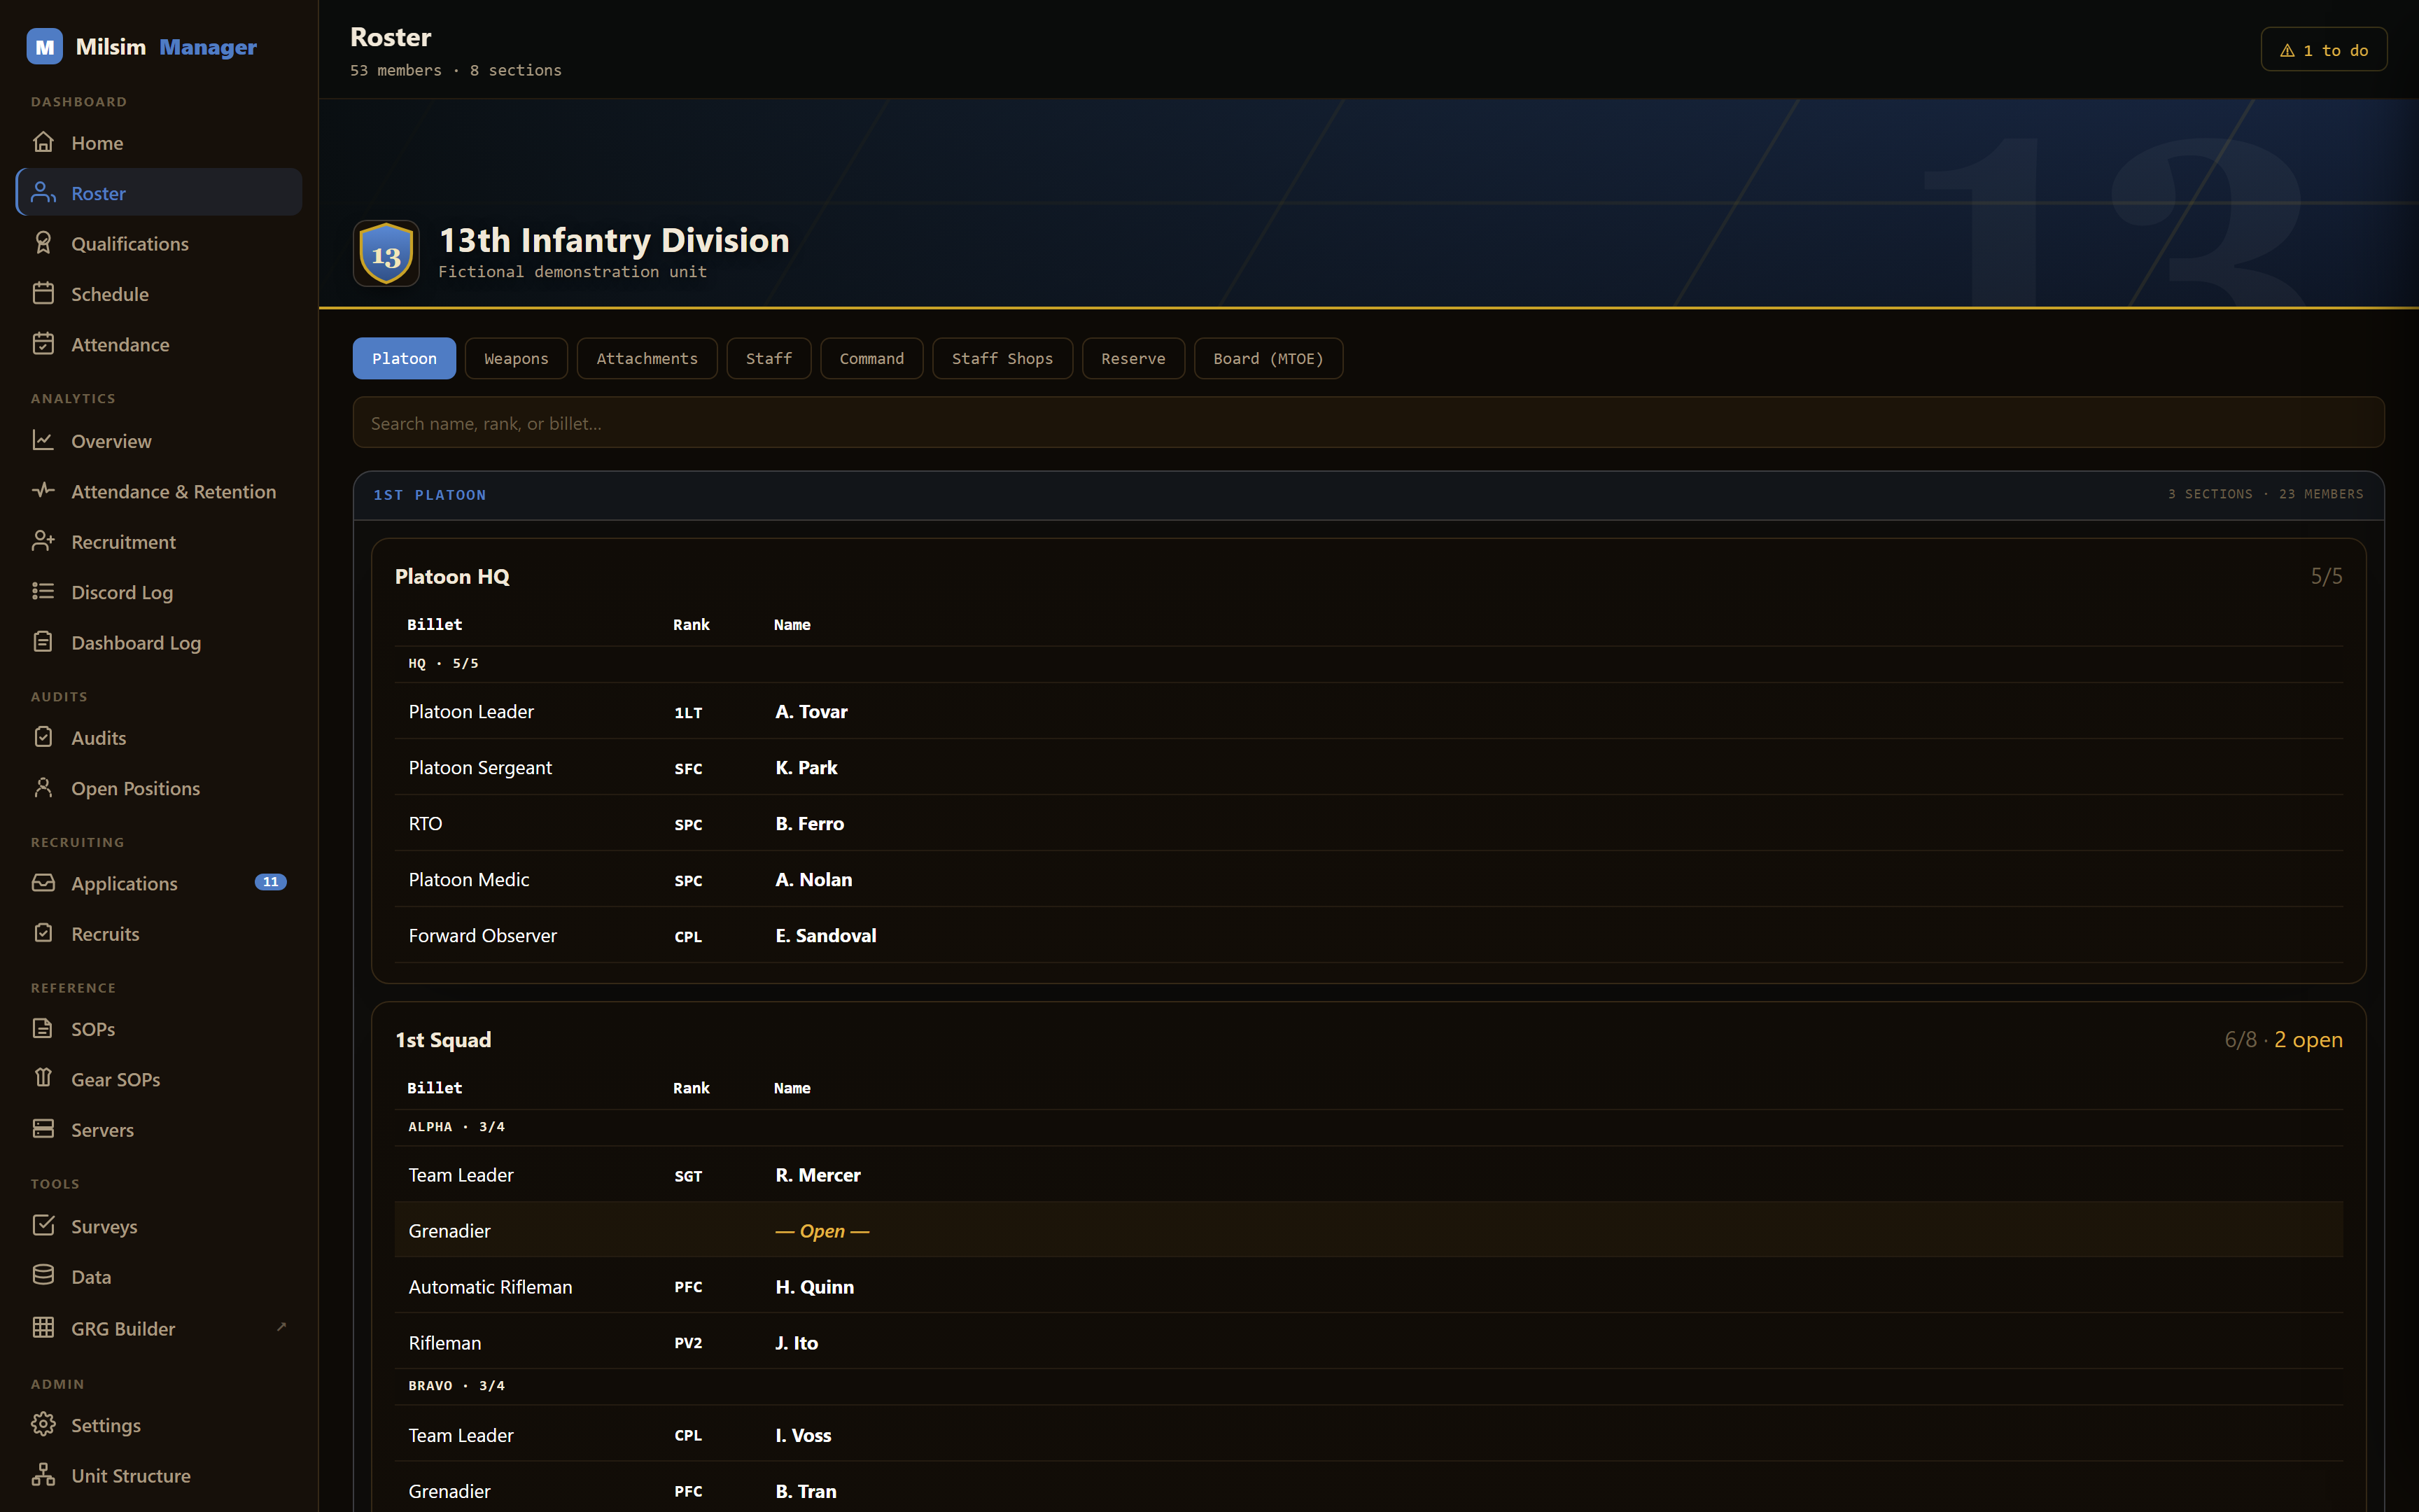Select Forward Observer E. Sandoval row
The image size is (2419, 1512).
[1368, 935]
